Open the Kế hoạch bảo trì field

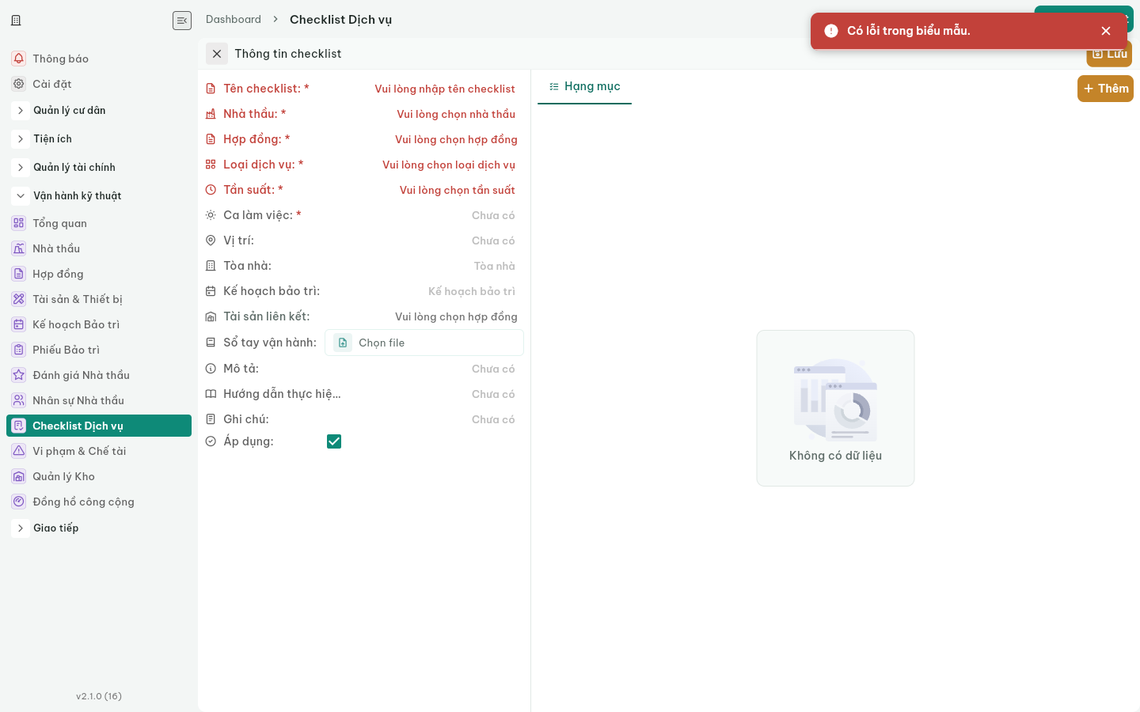[424, 291]
